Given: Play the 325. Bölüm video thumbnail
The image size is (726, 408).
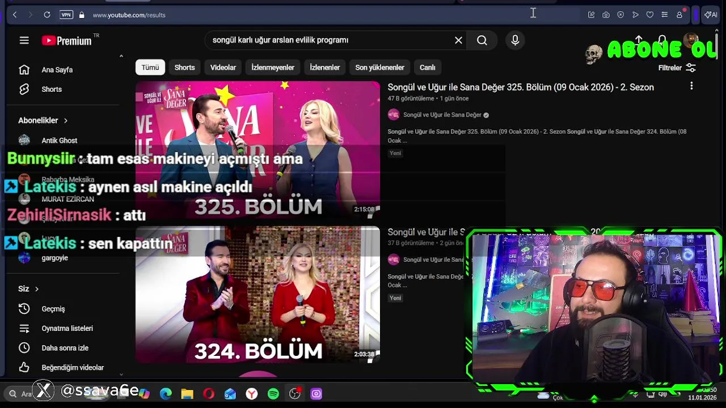Looking at the screenshot, I should (258, 149).
